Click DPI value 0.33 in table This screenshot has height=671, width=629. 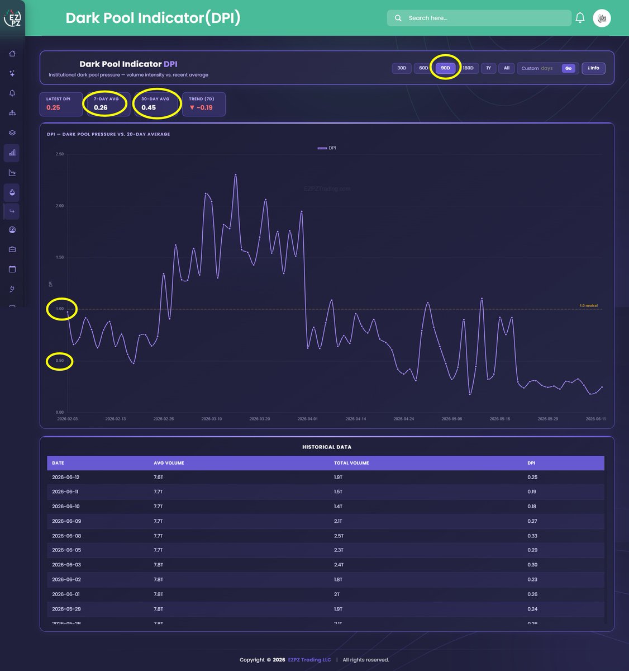click(x=532, y=536)
